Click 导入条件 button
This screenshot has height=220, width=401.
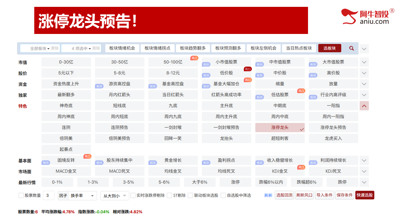[x=324, y=195]
